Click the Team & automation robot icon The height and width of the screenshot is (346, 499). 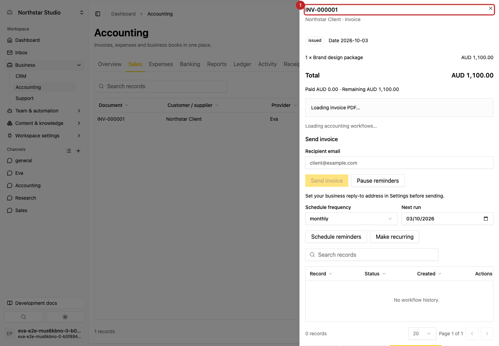pyautogui.click(x=10, y=111)
